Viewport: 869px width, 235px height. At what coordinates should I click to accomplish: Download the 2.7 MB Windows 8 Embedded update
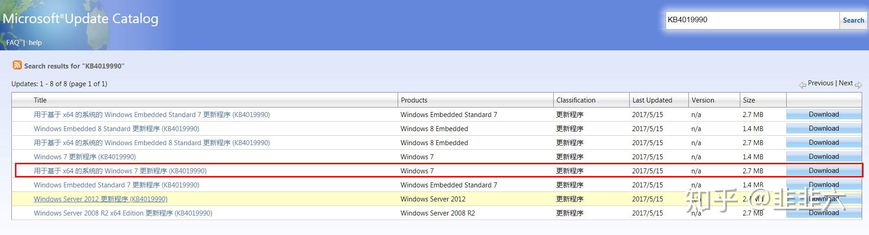click(x=824, y=142)
